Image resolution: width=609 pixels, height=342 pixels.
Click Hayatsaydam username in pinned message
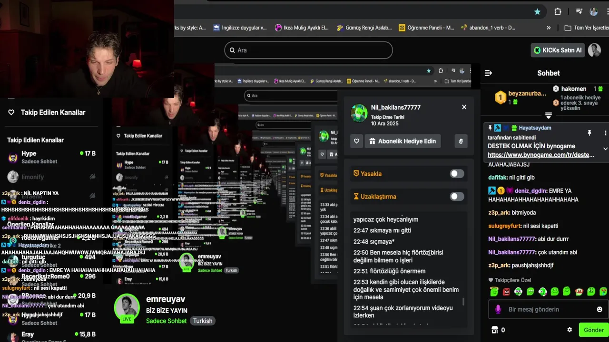[535, 128]
